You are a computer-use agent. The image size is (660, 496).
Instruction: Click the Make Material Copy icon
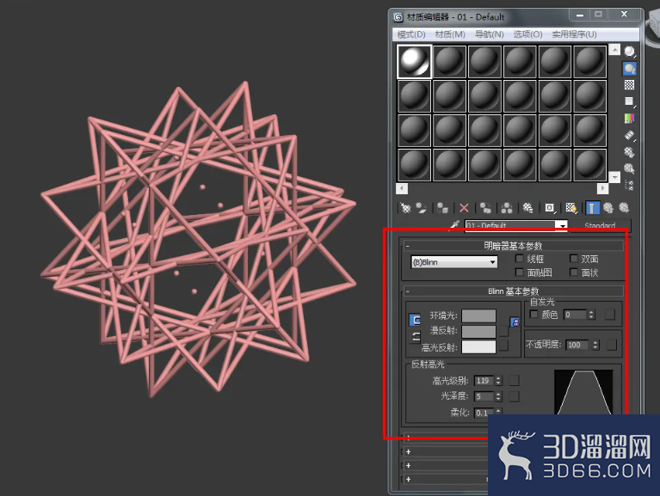(x=485, y=208)
